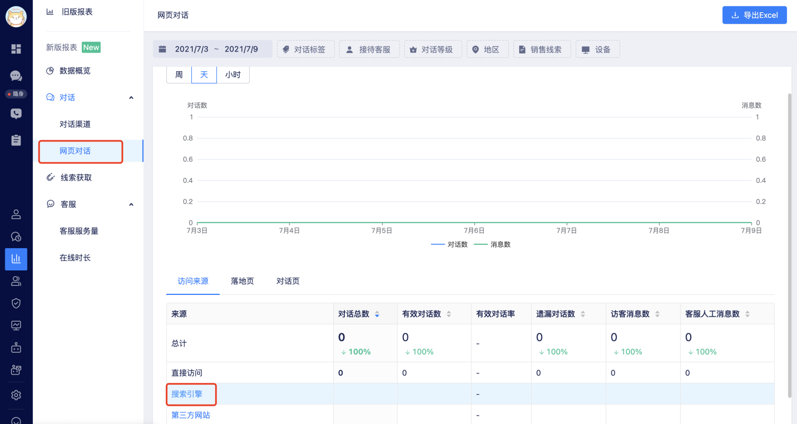Switch to the 访问来源 tab

pos(193,281)
